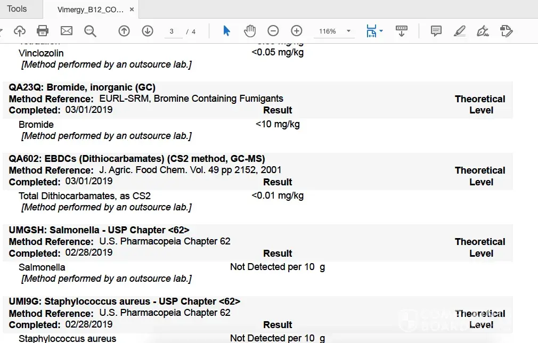This screenshot has height=343, width=538.
Task: Open the find text magnifier icon
Action: point(90,31)
